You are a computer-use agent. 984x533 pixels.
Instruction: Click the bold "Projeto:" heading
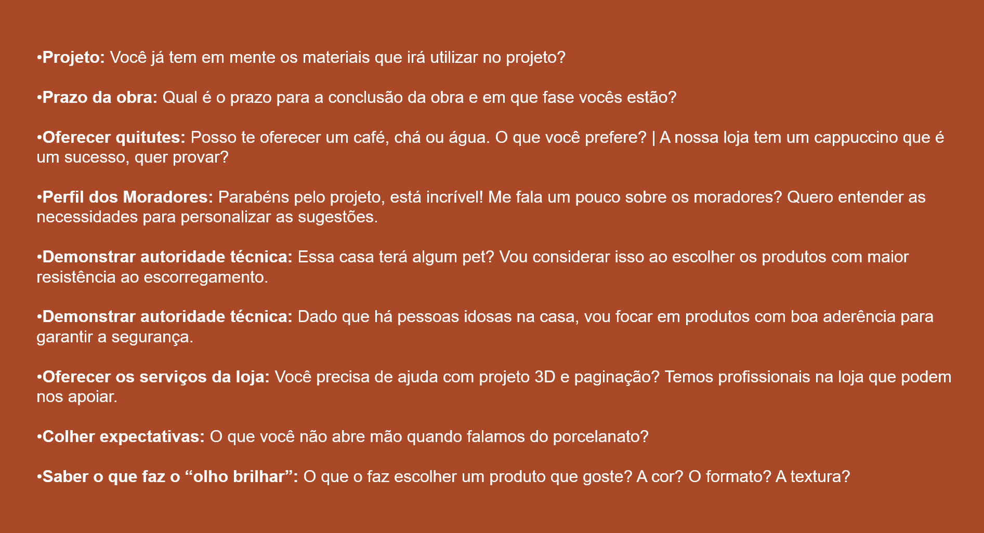73,58
